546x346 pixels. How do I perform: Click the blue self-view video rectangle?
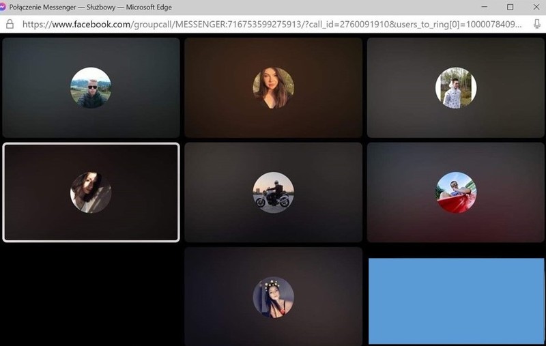(456, 301)
